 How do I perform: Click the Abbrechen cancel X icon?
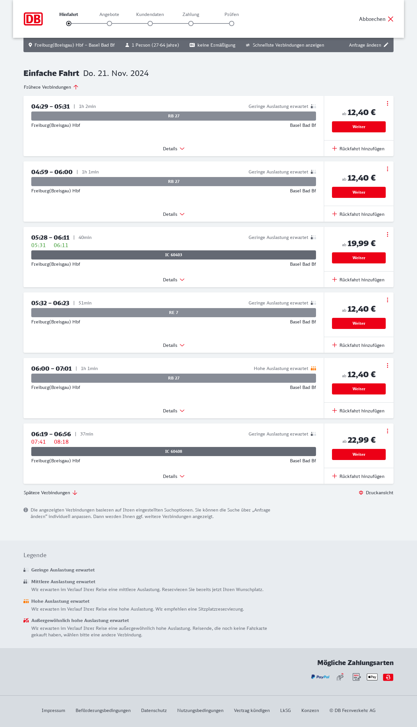coord(391,19)
